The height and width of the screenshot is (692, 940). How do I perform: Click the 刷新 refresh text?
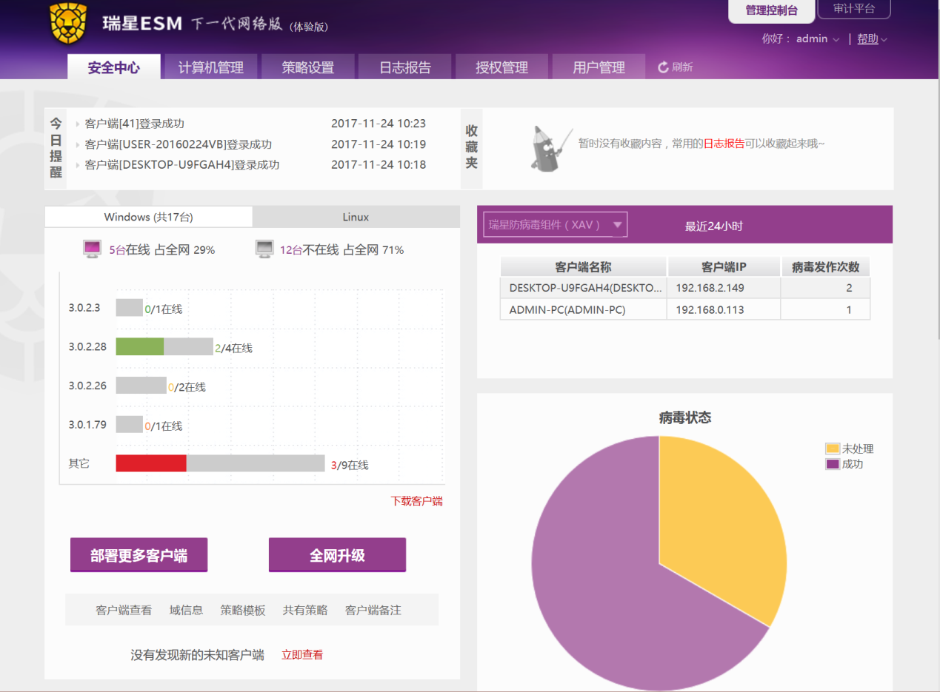[x=682, y=67]
